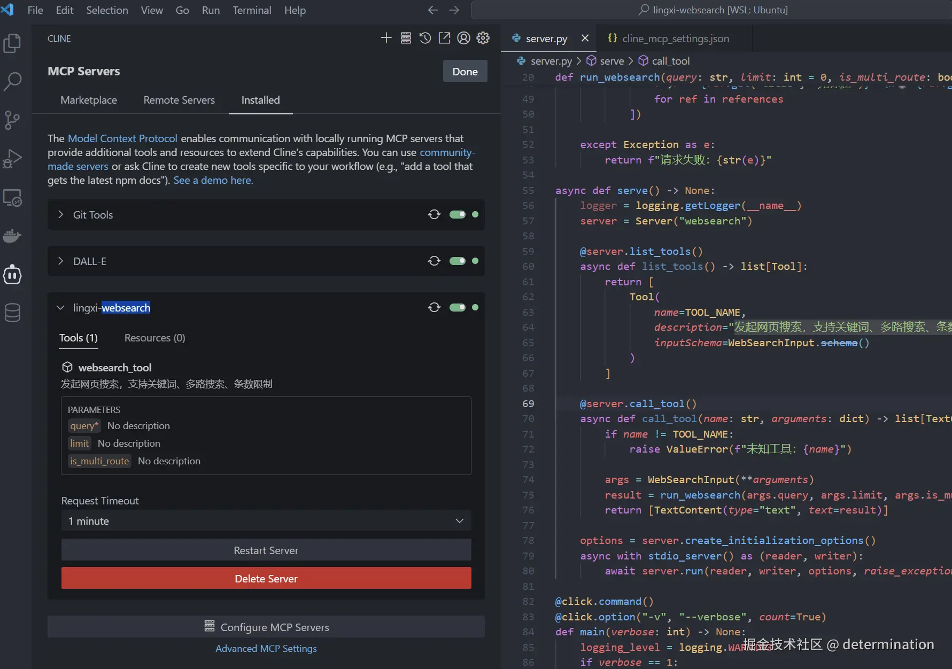The width and height of the screenshot is (952, 669).
Task: Open the Run and Debug view
Action: click(12, 159)
